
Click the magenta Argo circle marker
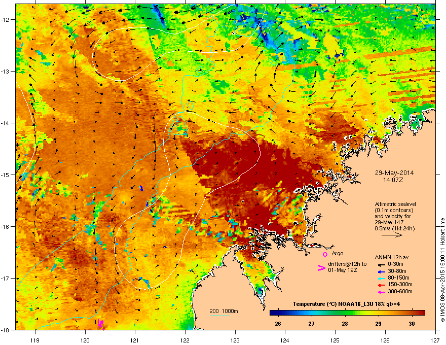pyautogui.click(x=325, y=254)
